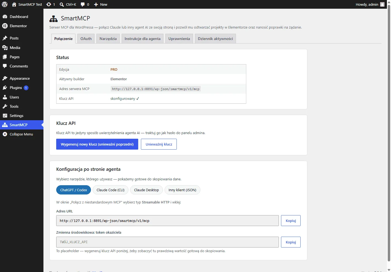The width and height of the screenshot is (391, 272).
Task: Click the SmartMCP page title text
Action: (x=75, y=18)
